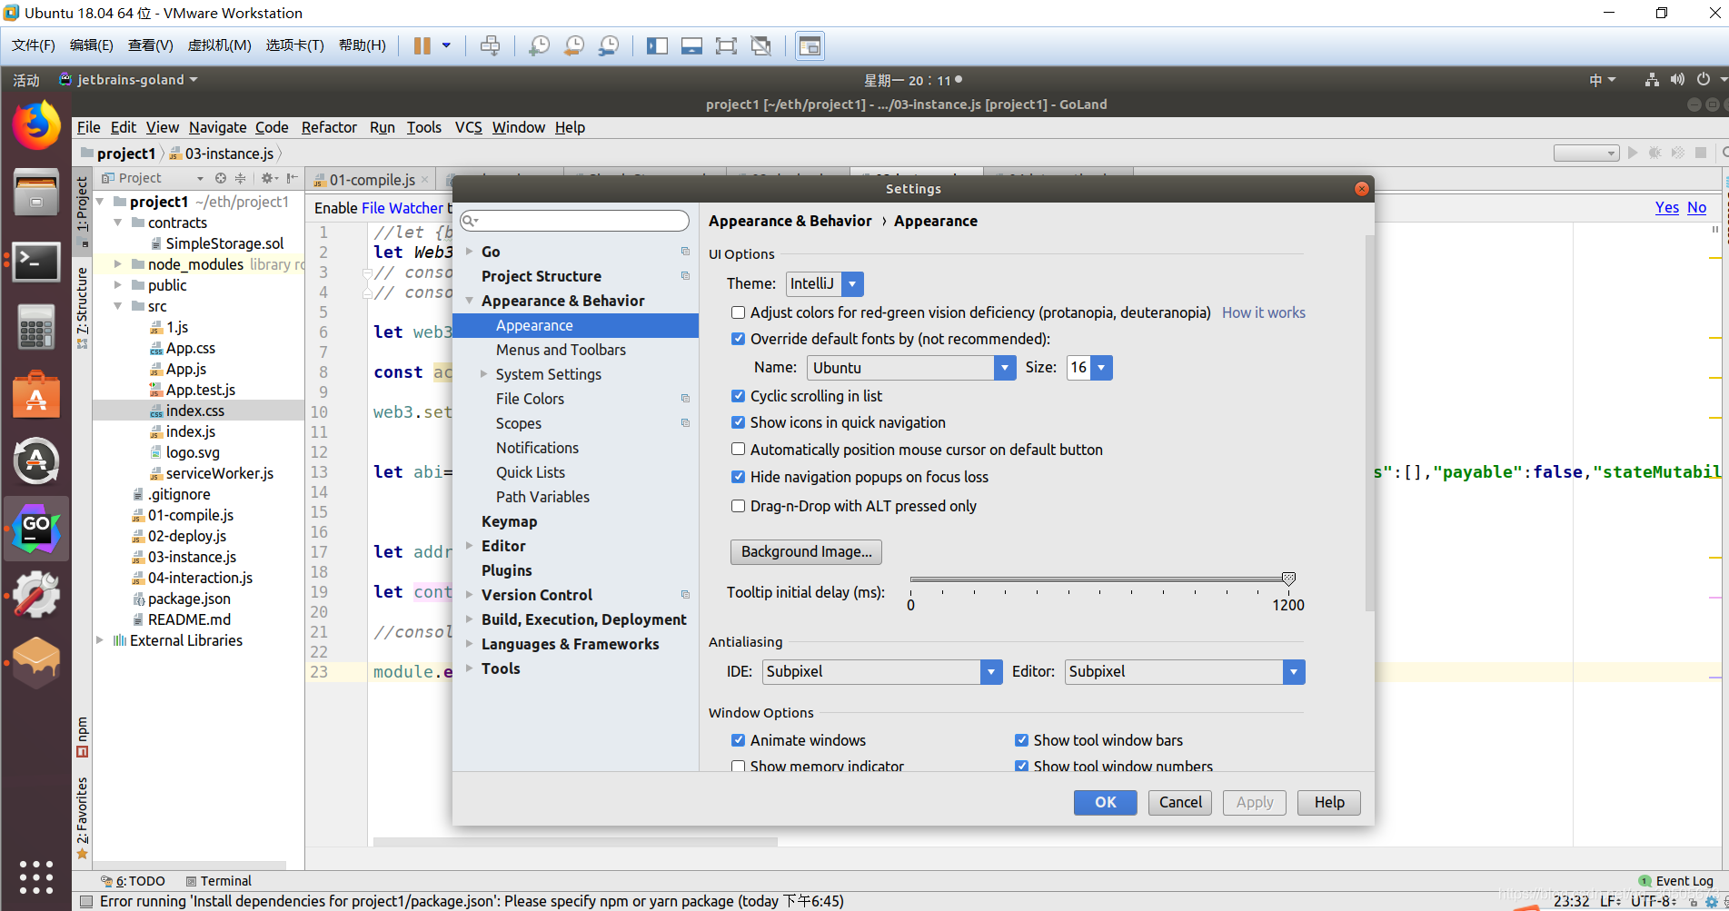The image size is (1729, 911).
Task: Expand Editor settings category
Action: 470,546
